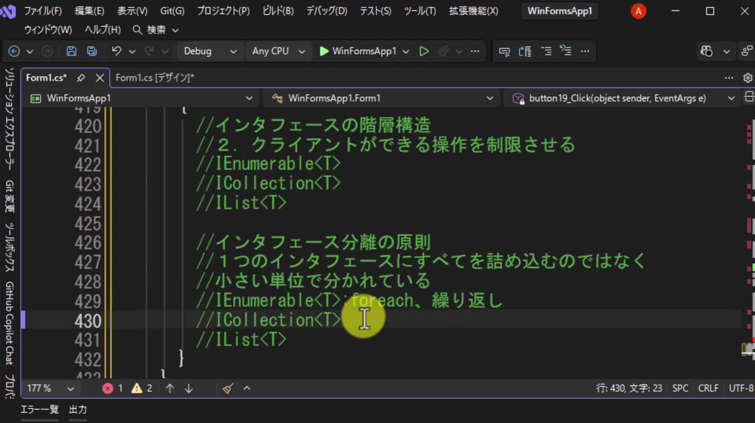Pin the Form1.cs tab
Viewport: 755px width, 423px height.
point(81,78)
